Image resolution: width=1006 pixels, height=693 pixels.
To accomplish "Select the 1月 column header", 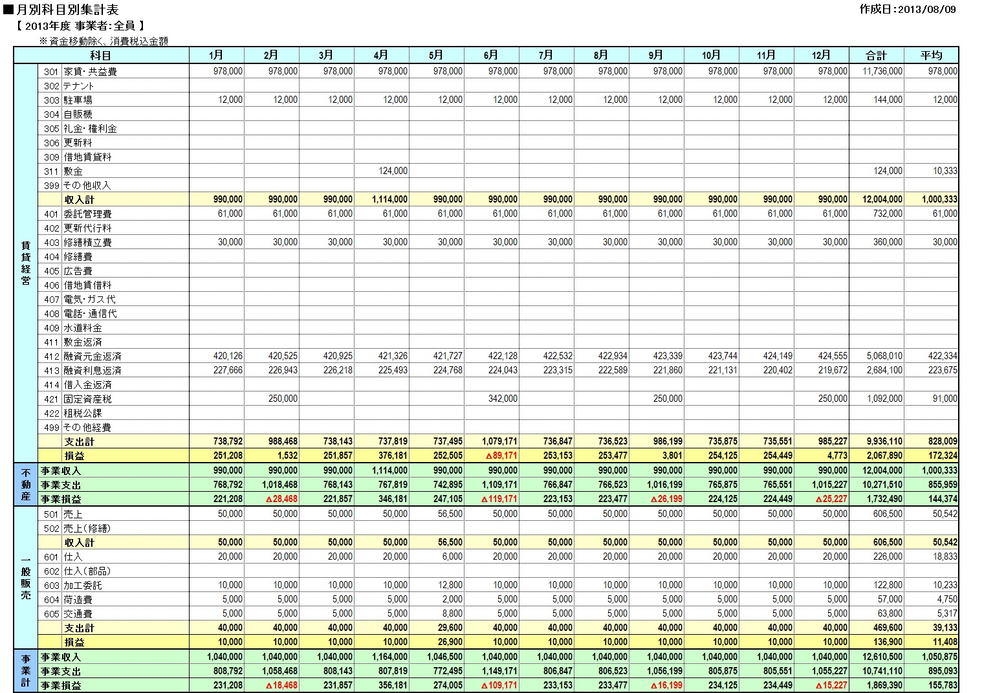I will pos(217,56).
